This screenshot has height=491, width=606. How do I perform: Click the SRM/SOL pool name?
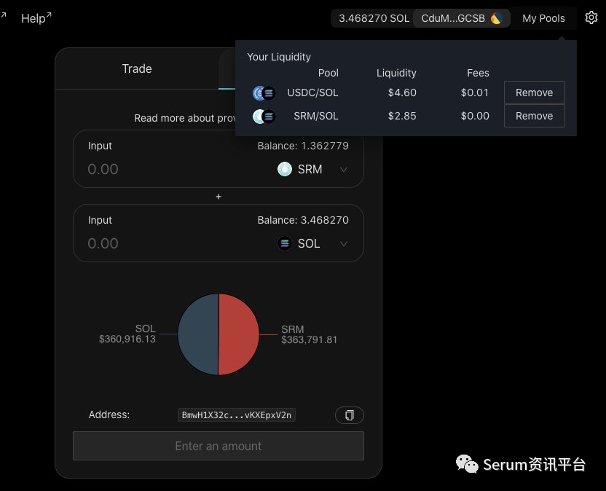(316, 116)
